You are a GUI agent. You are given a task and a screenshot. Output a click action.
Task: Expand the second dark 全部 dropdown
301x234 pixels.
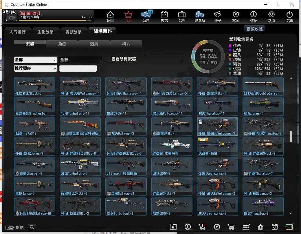pos(81,60)
